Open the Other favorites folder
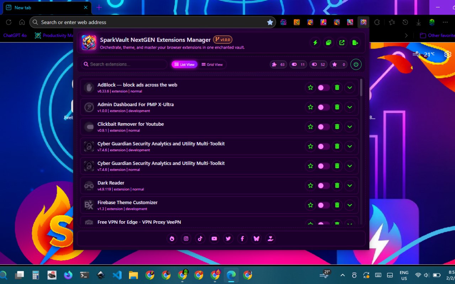The width and height of the screenshot is (455, 284). 437,35
